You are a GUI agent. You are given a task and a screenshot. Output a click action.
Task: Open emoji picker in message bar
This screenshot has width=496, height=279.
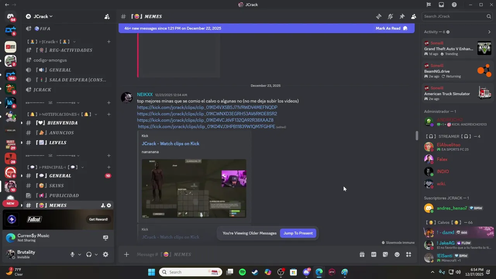[x=397, y=255]
